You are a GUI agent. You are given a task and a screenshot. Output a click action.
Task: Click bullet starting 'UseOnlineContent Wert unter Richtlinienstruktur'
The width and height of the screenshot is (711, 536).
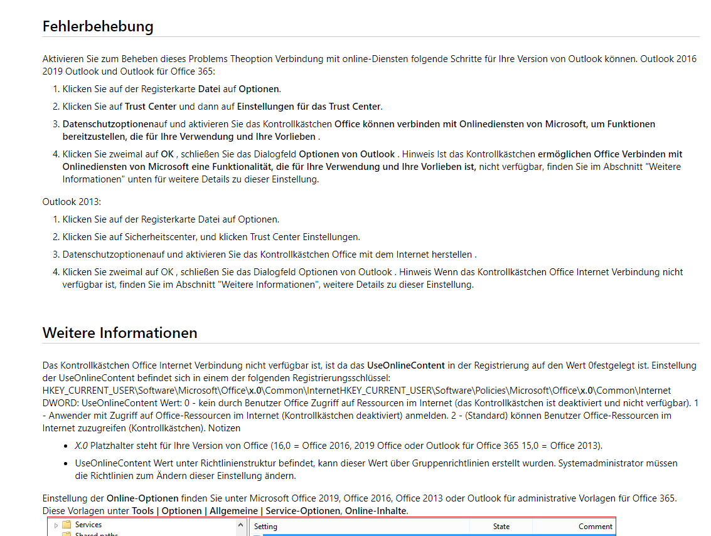coord(376,470)
